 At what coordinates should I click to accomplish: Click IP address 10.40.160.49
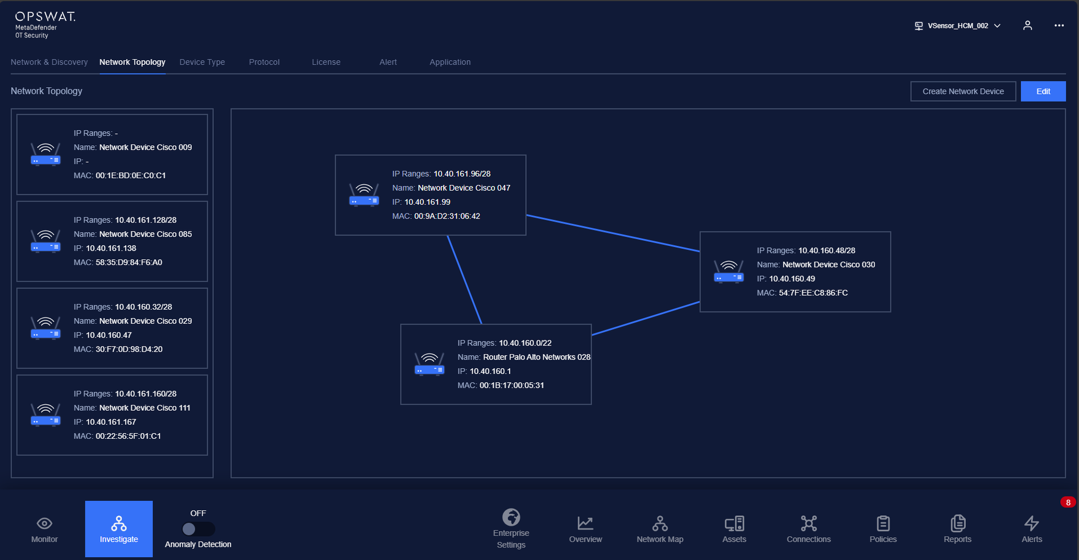pos(792,279)
